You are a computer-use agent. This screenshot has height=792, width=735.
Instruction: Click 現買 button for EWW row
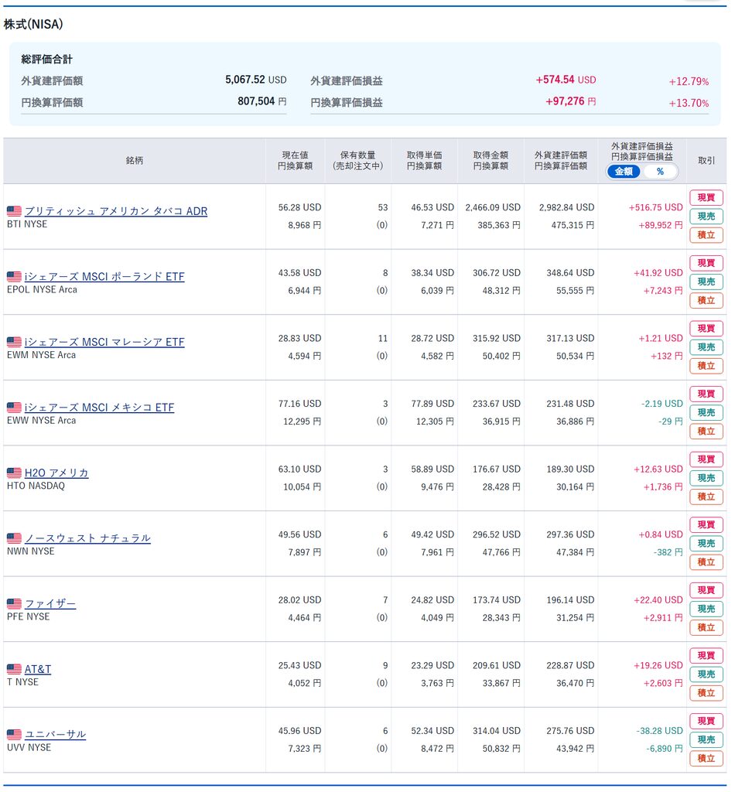pyautogui.click(x=706, y=394)
